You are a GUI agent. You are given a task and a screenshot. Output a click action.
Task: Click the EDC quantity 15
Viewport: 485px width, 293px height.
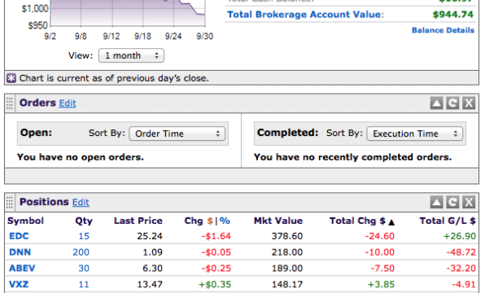click(x=84, y=236)
